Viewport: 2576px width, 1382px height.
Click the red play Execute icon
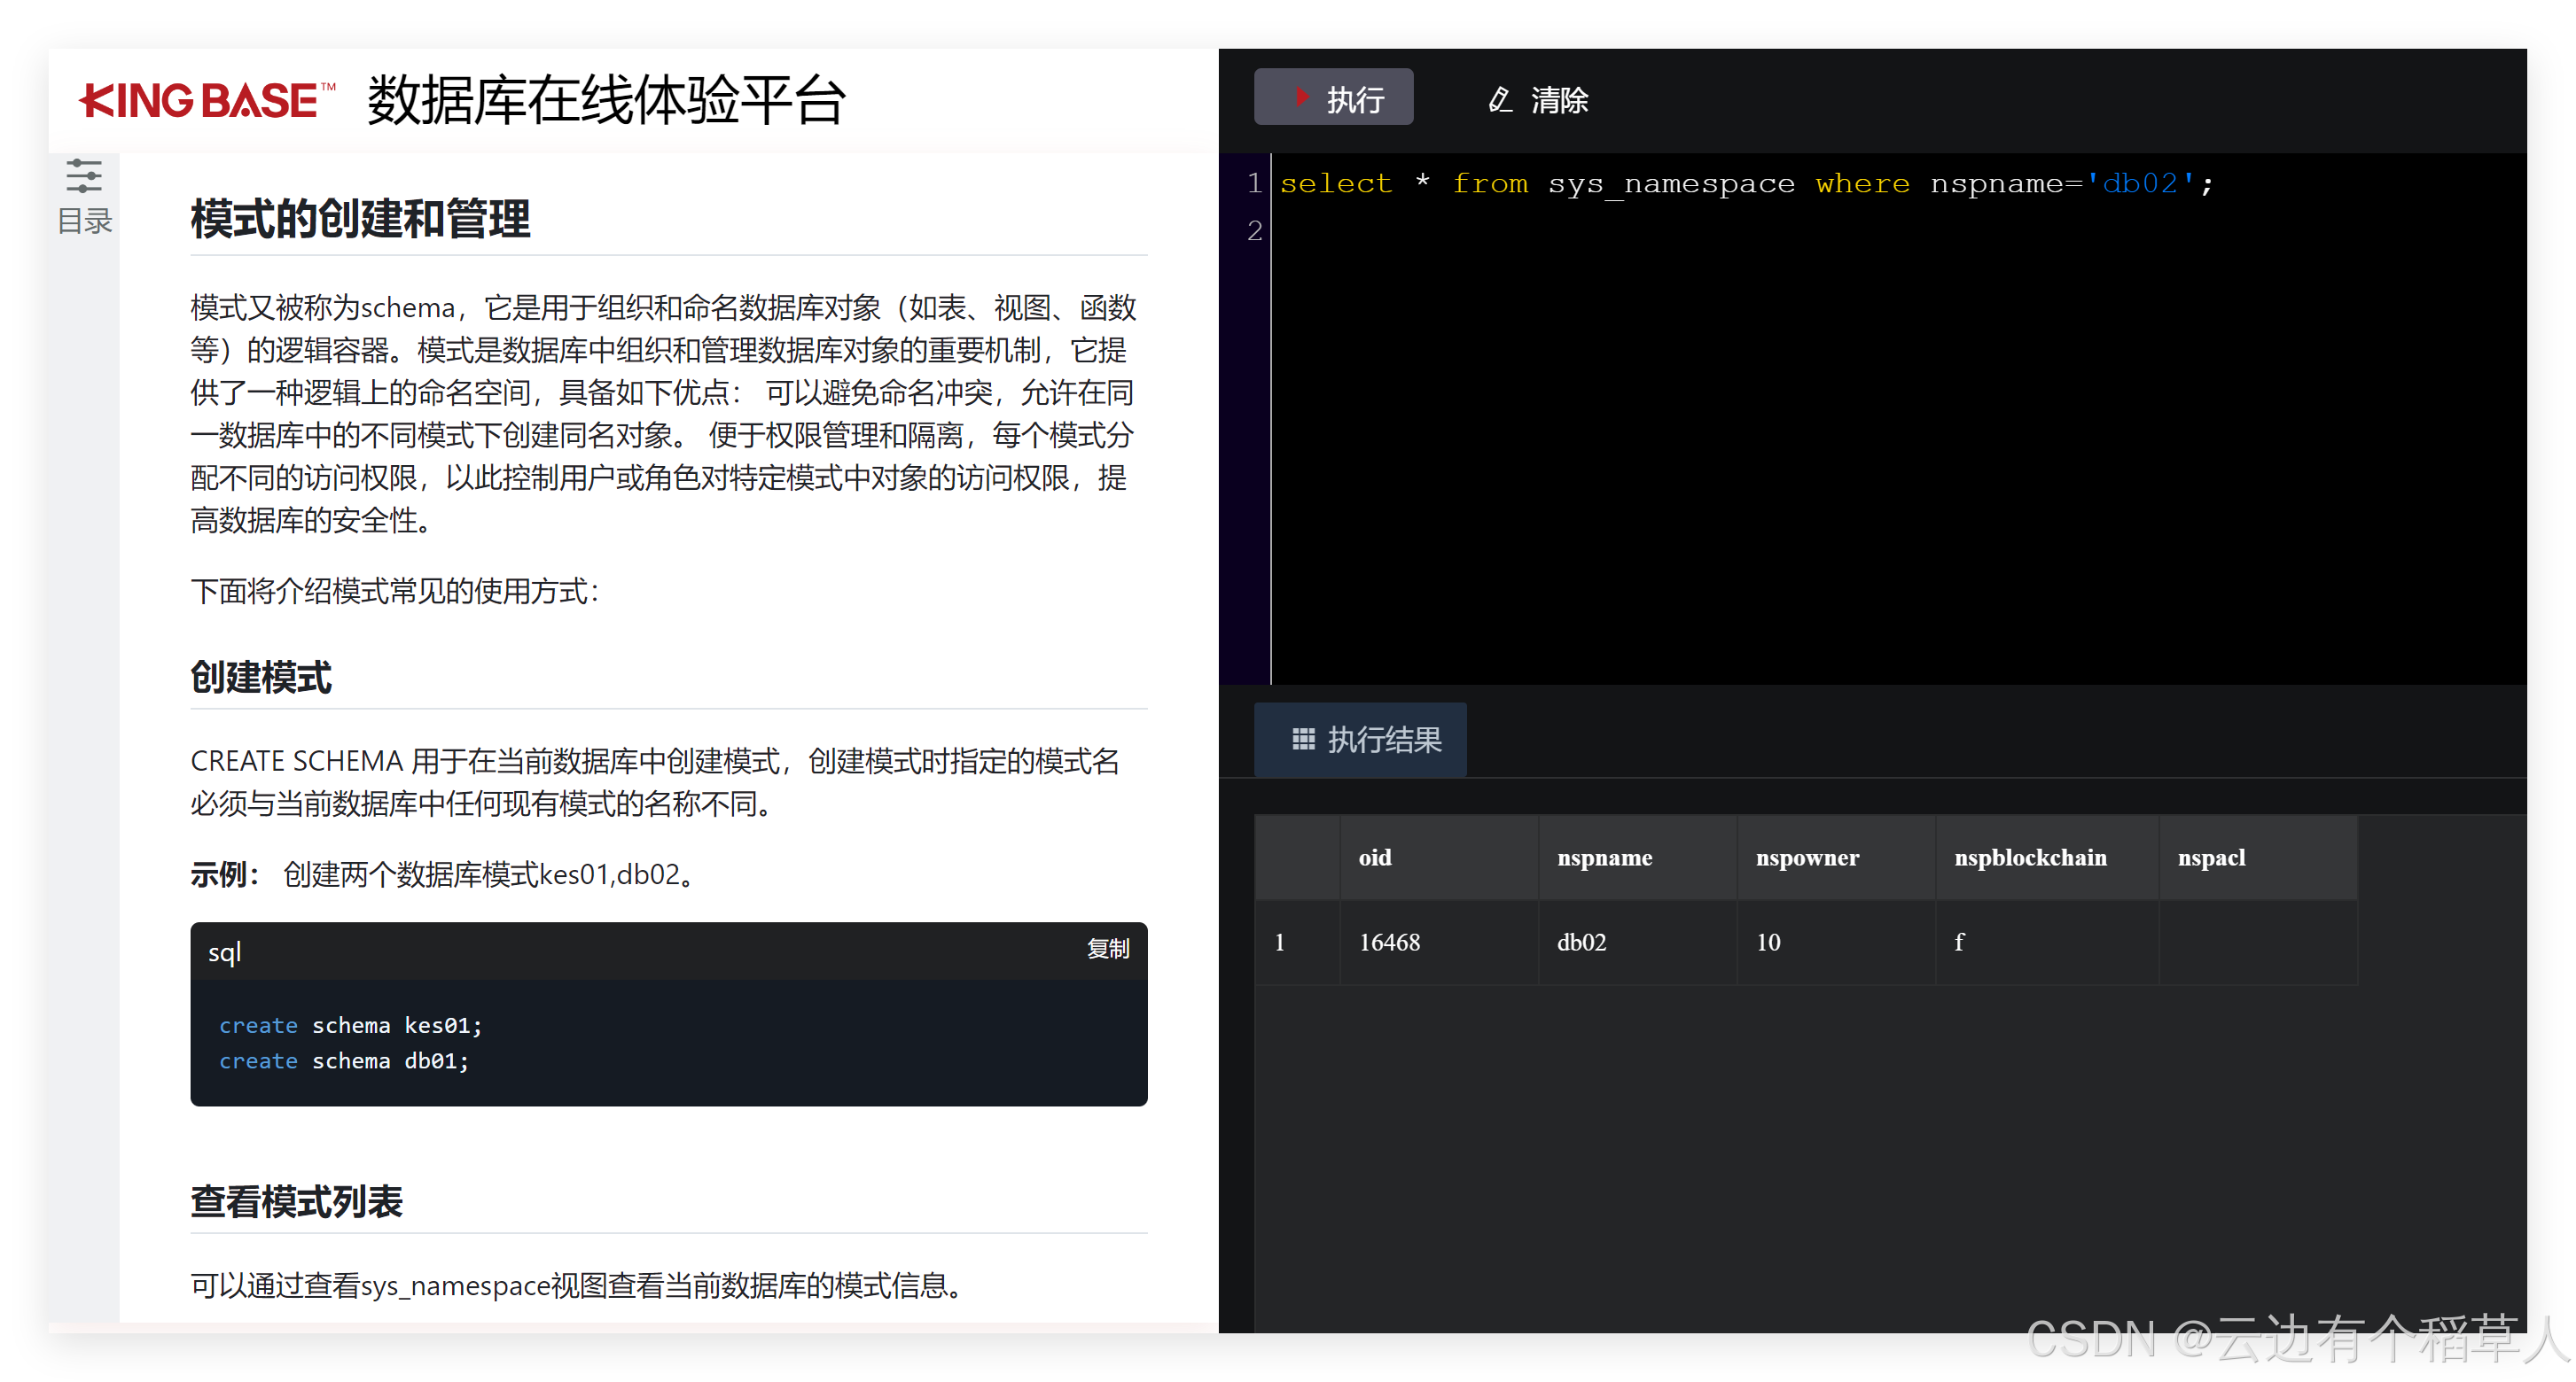tap(1301, 97)
